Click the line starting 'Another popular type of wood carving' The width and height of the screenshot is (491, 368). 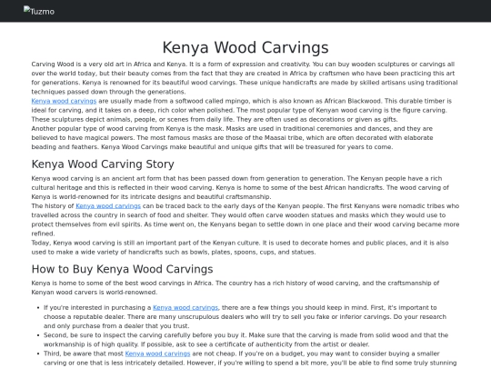click(x=232, y=129)
